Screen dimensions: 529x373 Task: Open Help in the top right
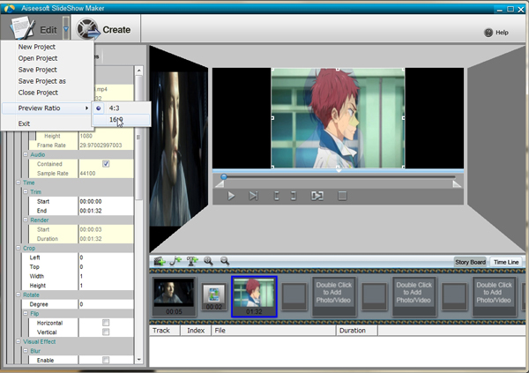(x=496, y=33)
